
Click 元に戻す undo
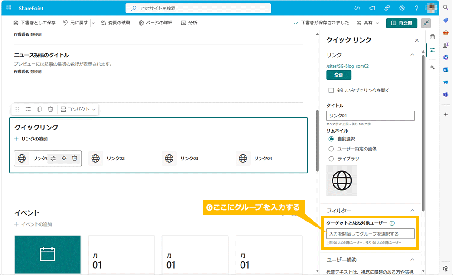pyautogui.click(x=75, y=23)
